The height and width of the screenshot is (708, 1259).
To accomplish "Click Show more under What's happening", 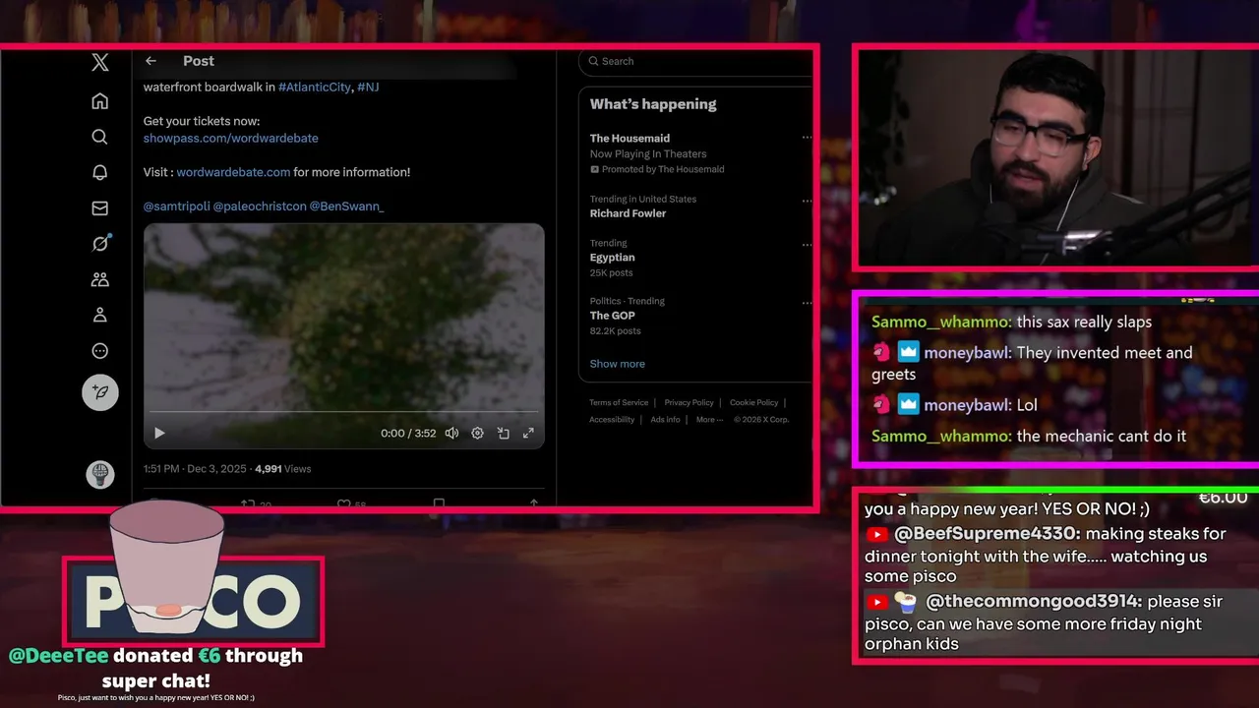I will point(618,364).
